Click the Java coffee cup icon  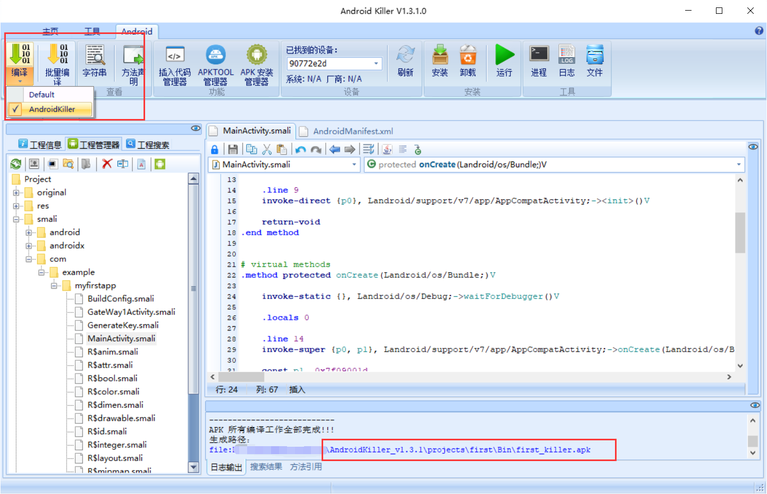pos(387,150)
